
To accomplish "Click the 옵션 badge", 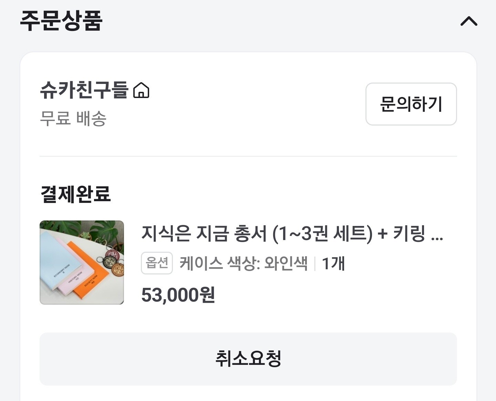I will point(157,263).
